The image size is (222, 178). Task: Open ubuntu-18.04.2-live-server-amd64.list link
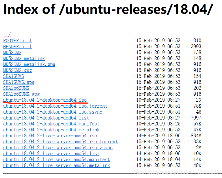click(x=51, y=154)
